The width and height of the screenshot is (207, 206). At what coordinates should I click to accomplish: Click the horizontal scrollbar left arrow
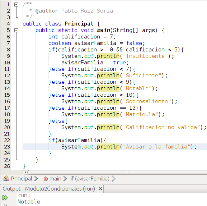[x=25, y=172]
